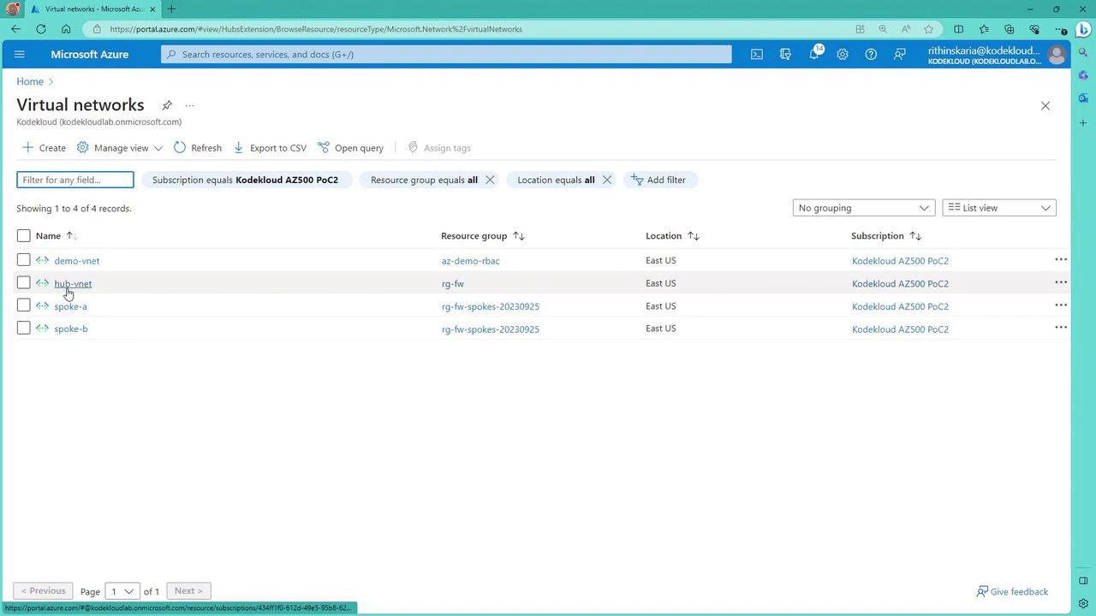Check the box for spoke-b

click(23, 328)
